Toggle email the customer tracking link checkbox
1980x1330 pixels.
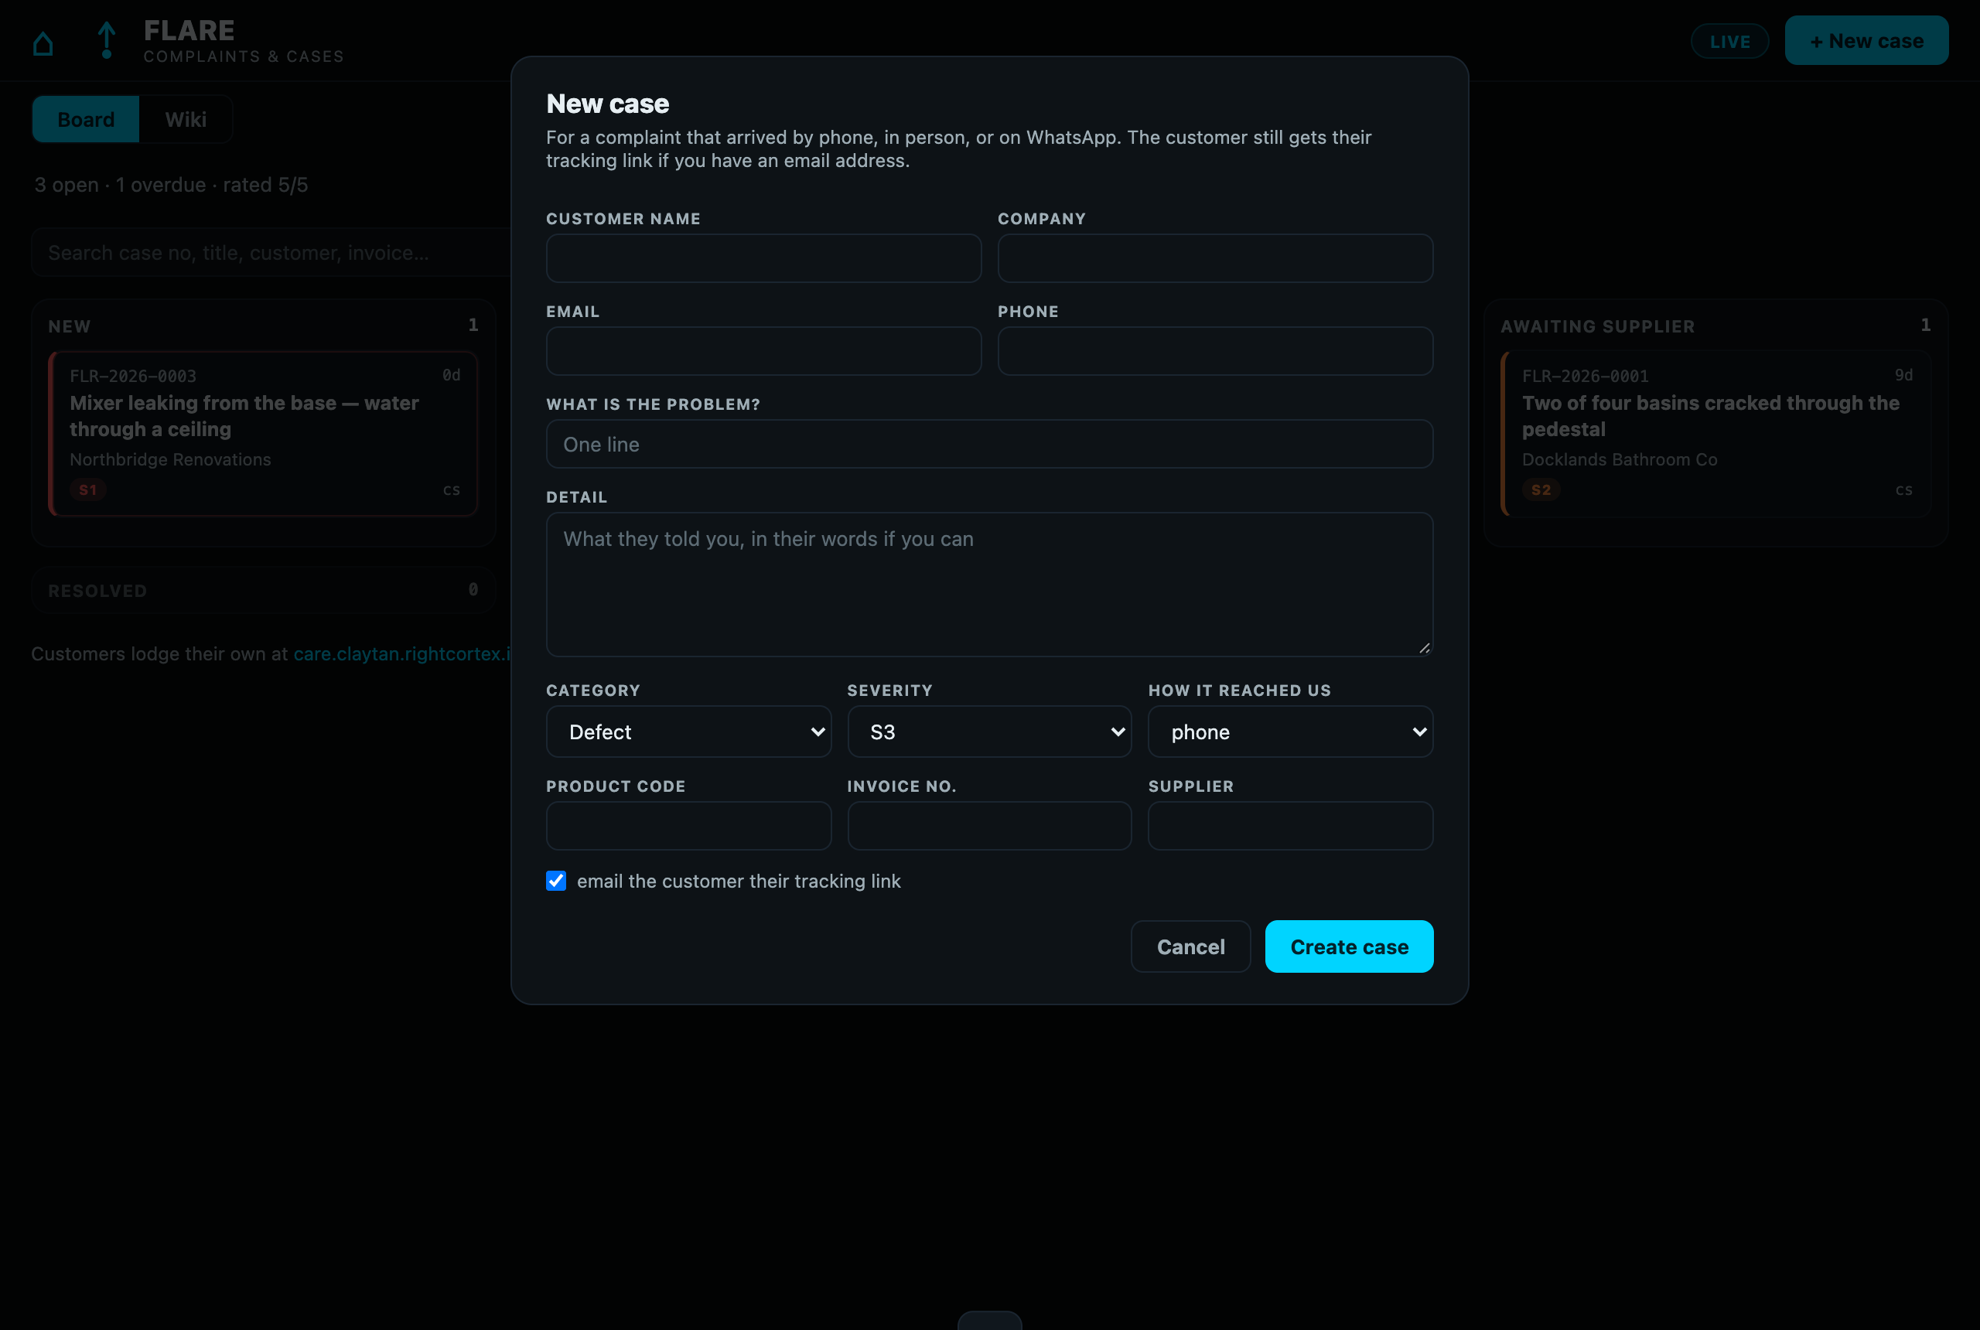[555, 881]
